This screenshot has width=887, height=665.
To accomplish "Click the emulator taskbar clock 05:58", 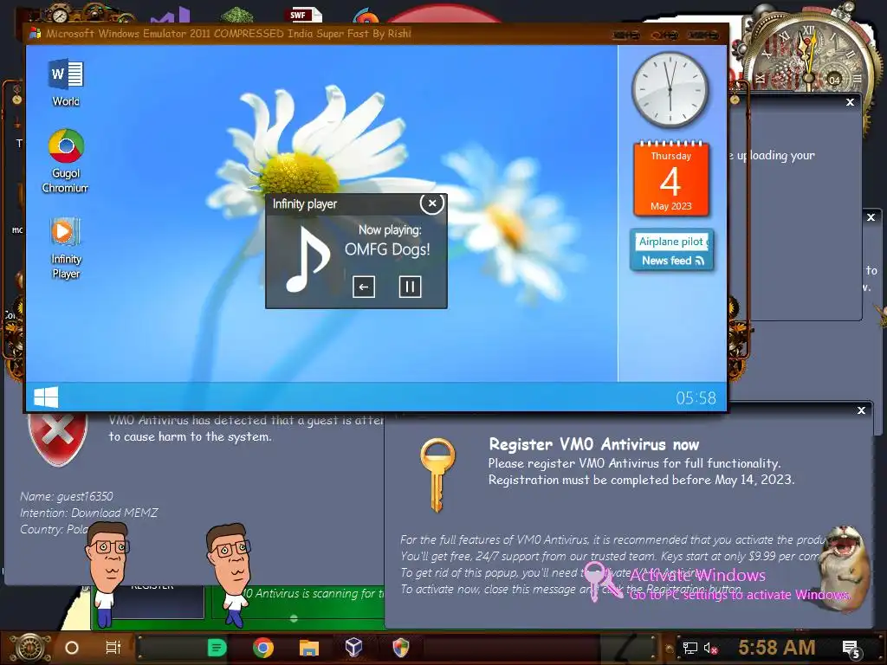I will [x=696, y=398].
